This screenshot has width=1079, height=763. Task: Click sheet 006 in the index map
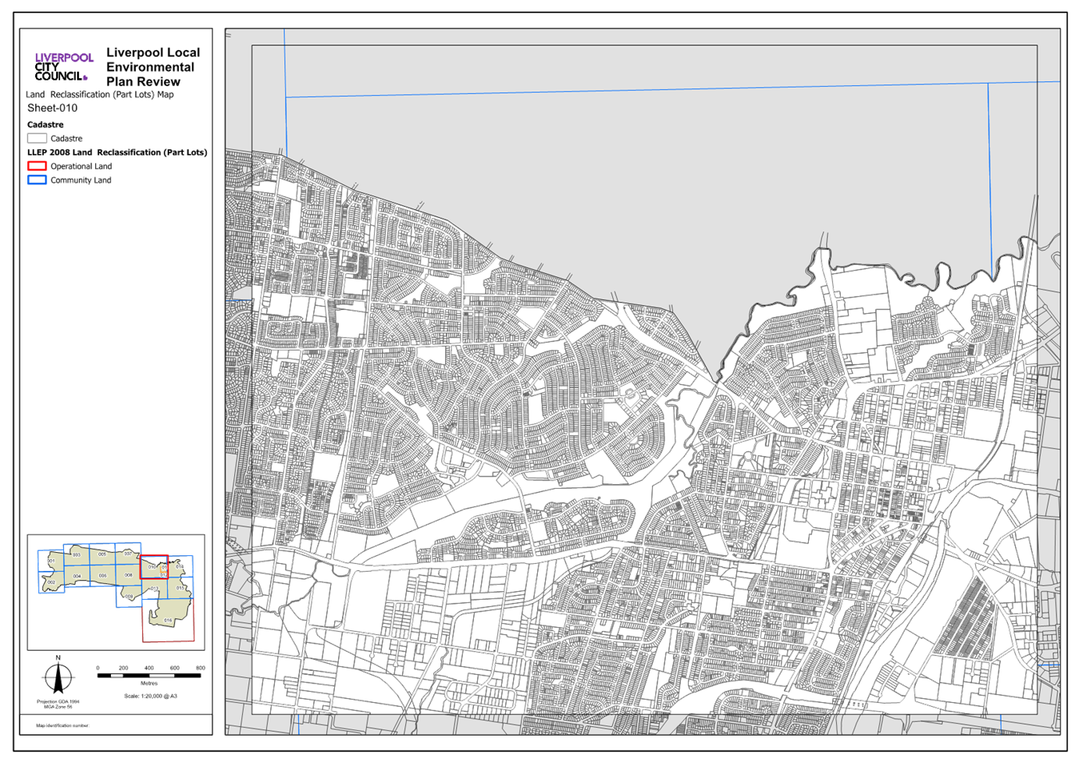pos(102,576)
